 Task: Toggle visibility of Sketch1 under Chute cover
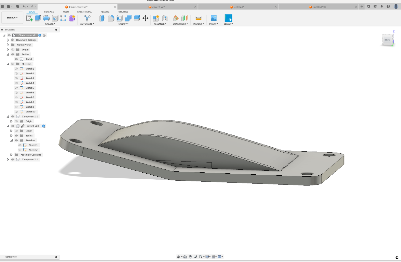click(x=16, y=69)
